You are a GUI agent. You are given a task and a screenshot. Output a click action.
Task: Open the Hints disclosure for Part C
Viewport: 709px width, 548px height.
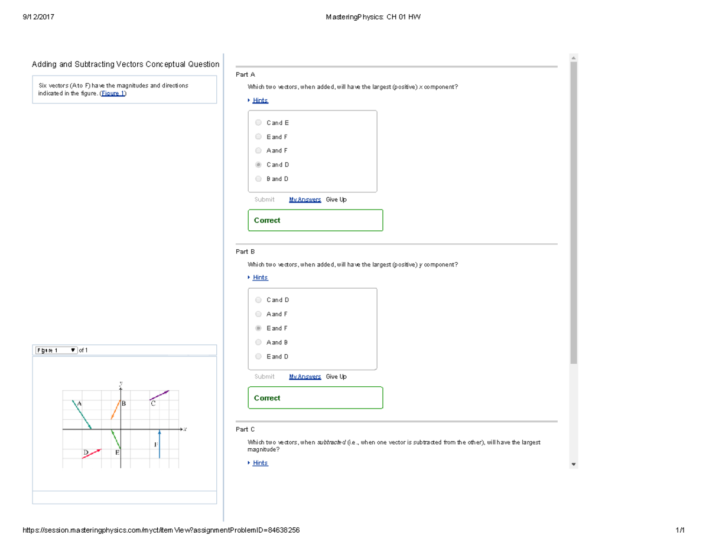click(x=260, y=462)
